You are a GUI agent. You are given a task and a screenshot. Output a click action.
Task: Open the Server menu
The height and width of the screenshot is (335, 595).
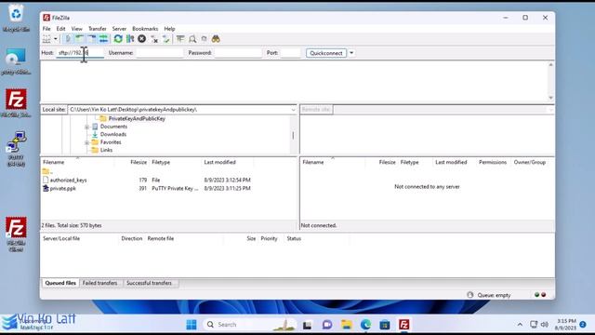[119, 29]
